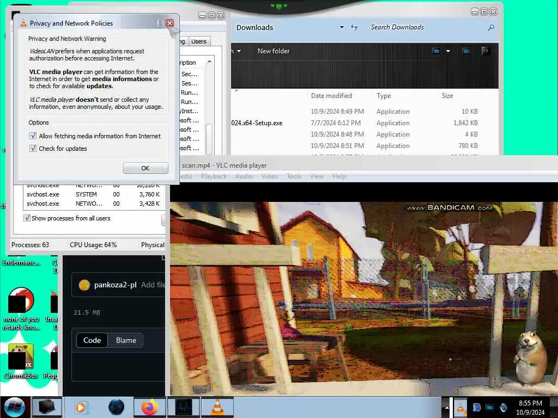Select the Endermanc... desktop icon
The height and width of the screenshot is (418, 558).
pyautogui.click(x=21, y=262)
